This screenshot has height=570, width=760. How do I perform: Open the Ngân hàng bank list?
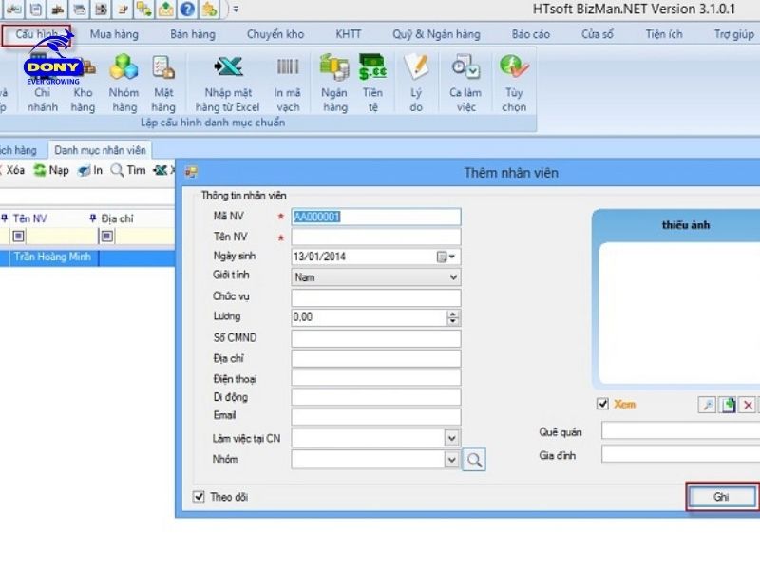pyautogui.click(x=334, y=82)
